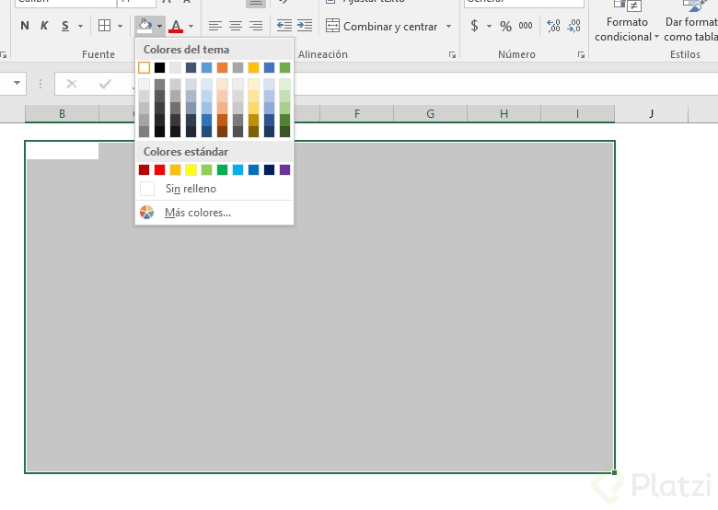Select column G header

431,113
